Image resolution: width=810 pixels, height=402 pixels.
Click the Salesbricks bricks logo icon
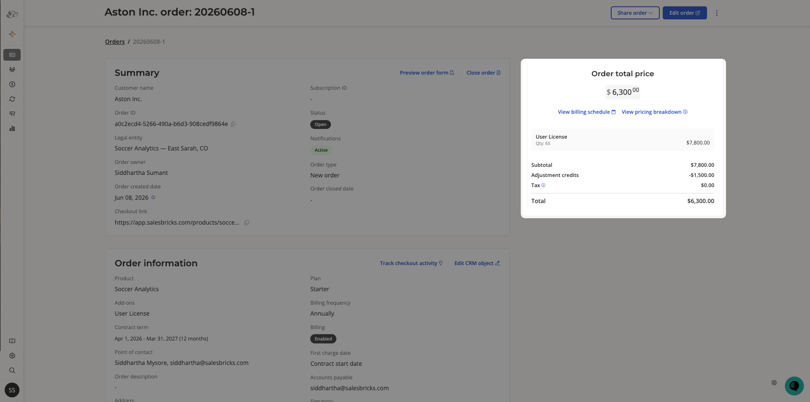point(12,14)
